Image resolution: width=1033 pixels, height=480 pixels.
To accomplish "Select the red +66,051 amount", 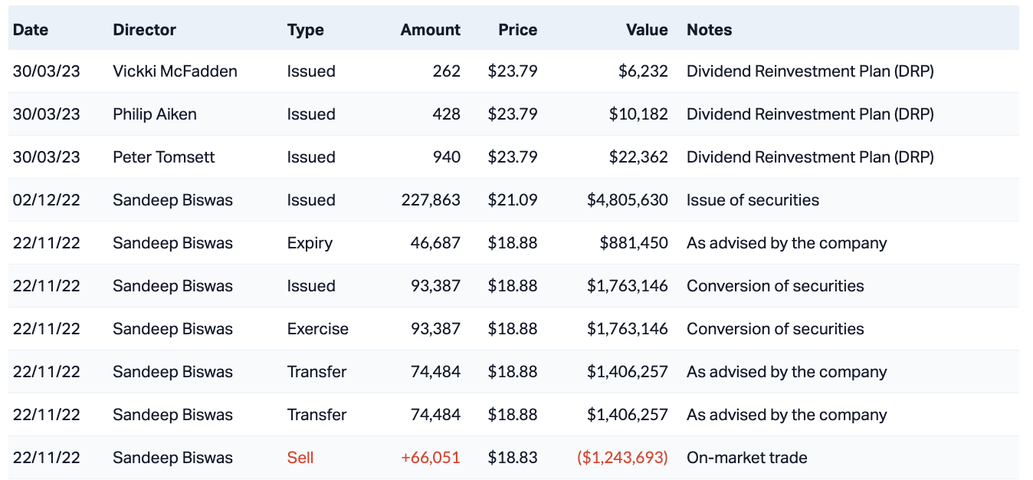I will [430, 458].
